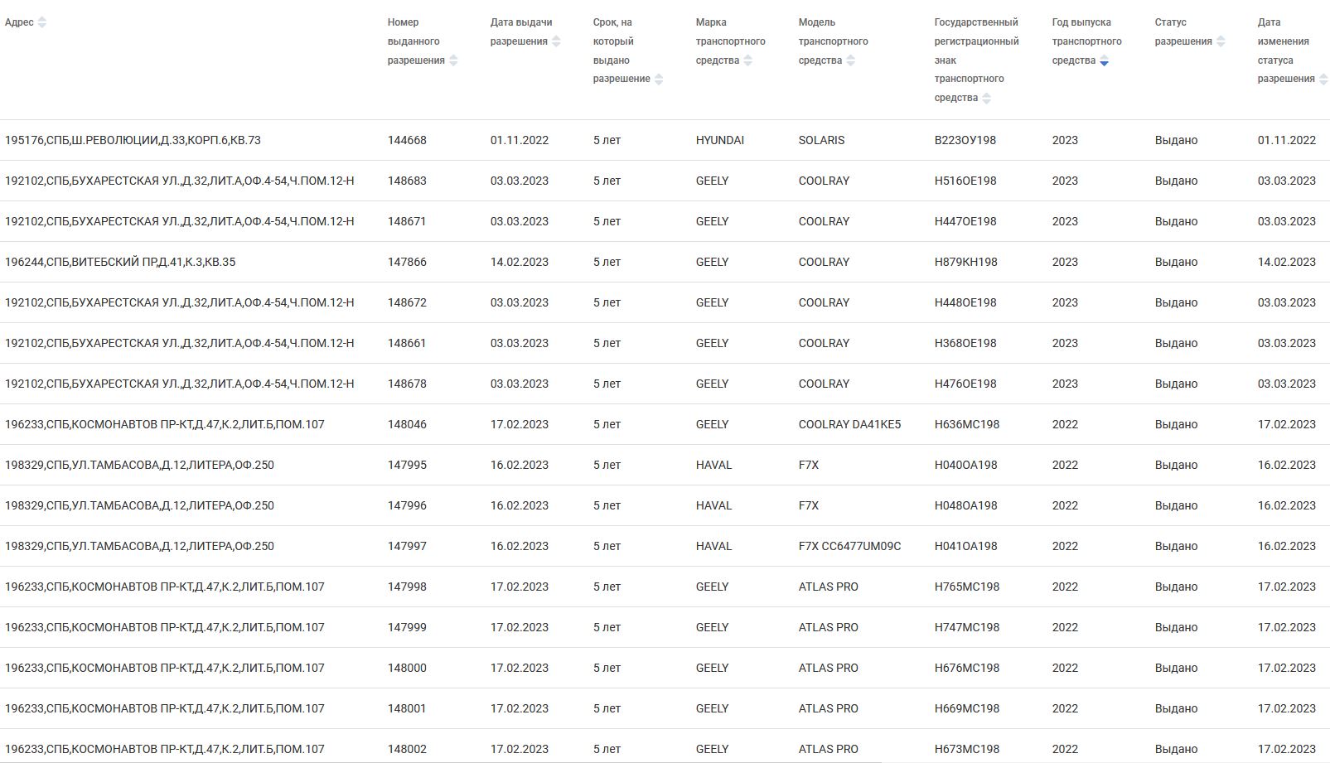1330x763 pixels.
Task: Sort by Марка транспортного средства icon
Action: coord(748,60)
